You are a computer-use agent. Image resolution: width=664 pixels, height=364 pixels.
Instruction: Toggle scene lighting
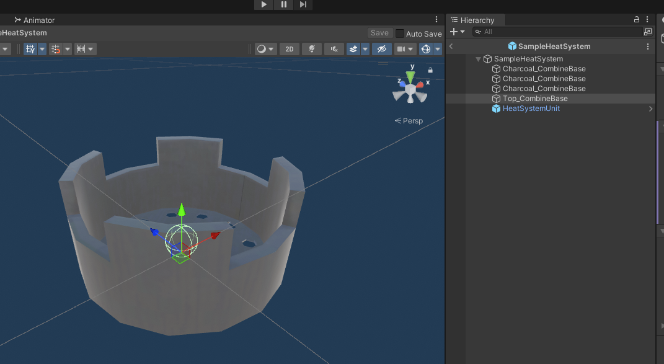pyautogui.click(x=311, y=49)
